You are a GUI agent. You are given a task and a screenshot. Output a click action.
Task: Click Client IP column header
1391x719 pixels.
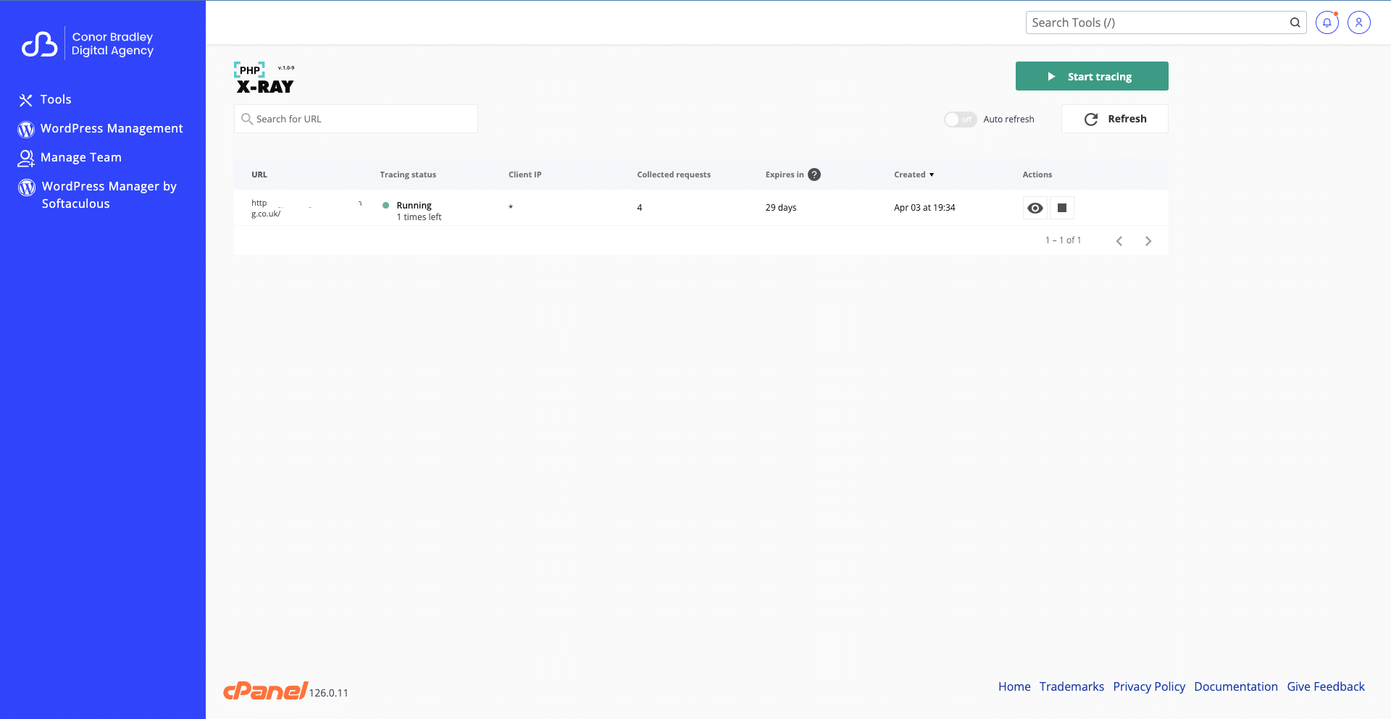click(x=525, y=175)
